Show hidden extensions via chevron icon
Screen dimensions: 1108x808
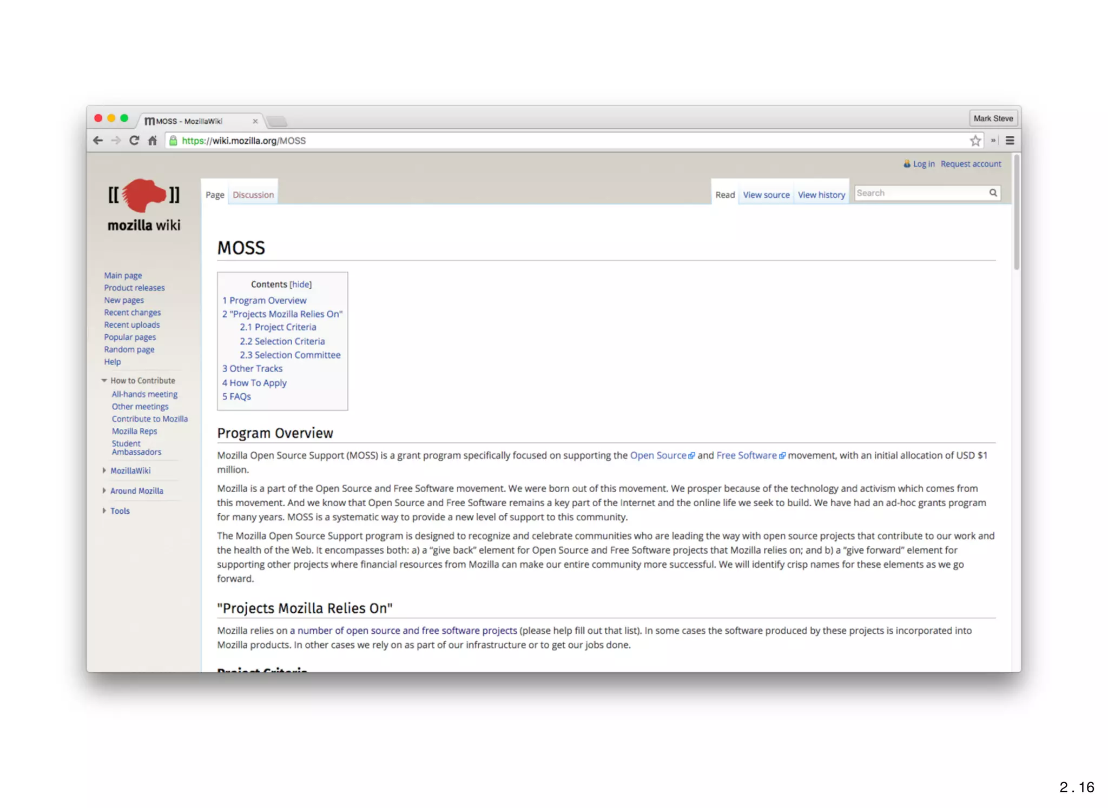tap(993, 141)
